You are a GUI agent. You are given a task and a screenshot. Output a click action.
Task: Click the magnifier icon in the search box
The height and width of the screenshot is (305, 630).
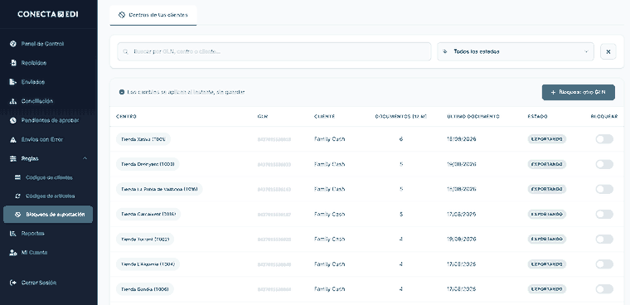pos(125,52)
